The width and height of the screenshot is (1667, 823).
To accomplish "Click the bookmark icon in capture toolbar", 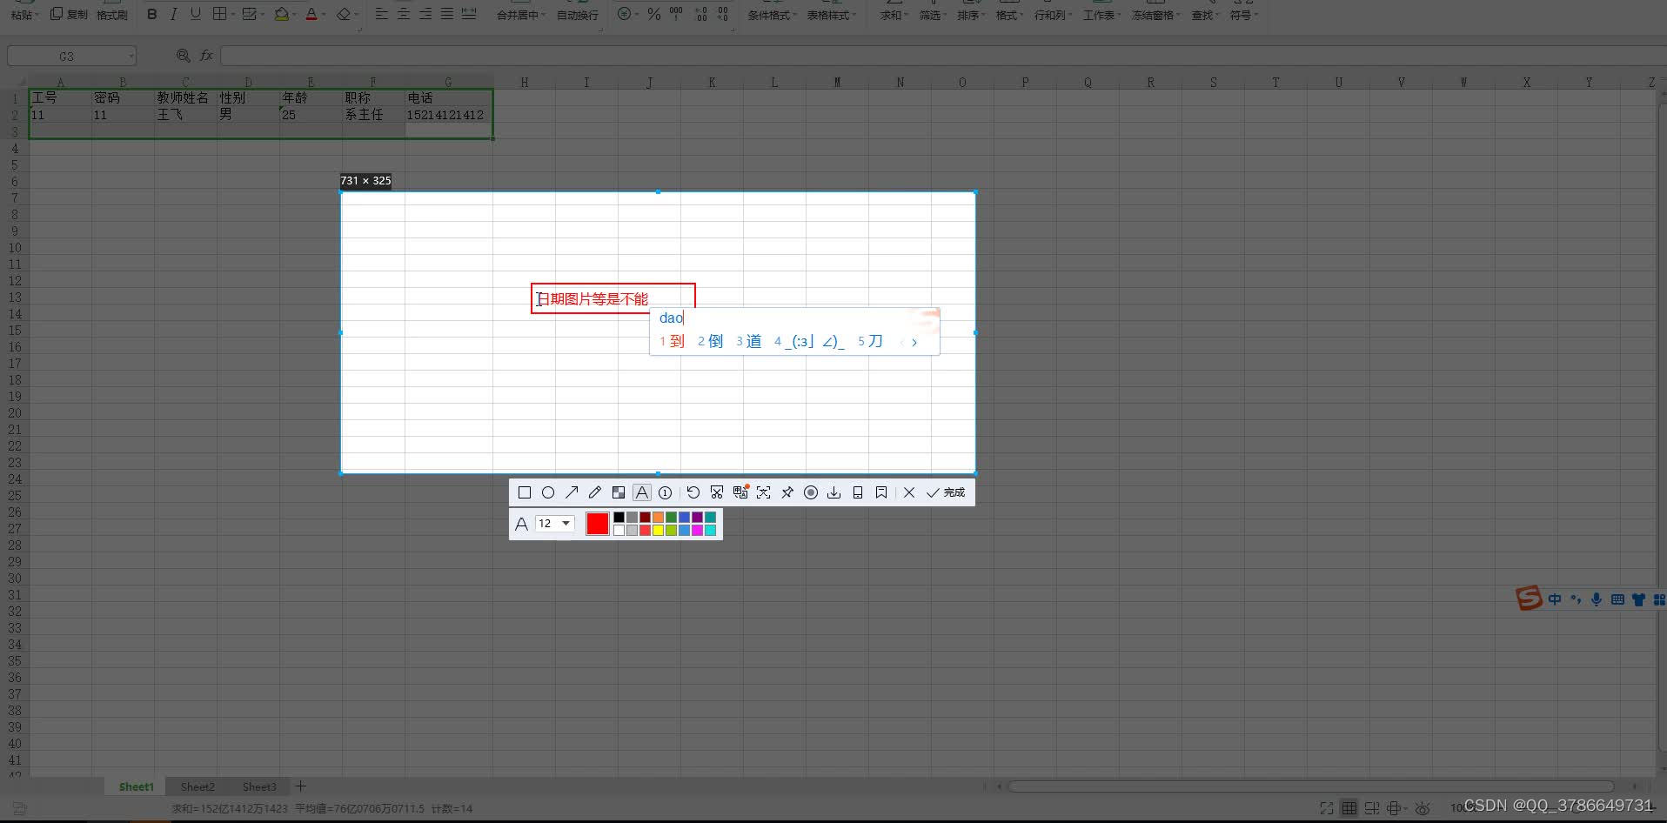I will coord(881,492).
